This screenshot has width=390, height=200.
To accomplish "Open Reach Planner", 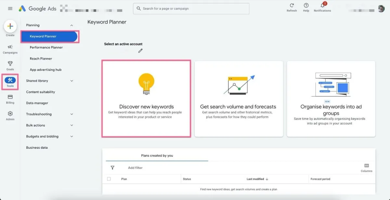I will (41, 59).
